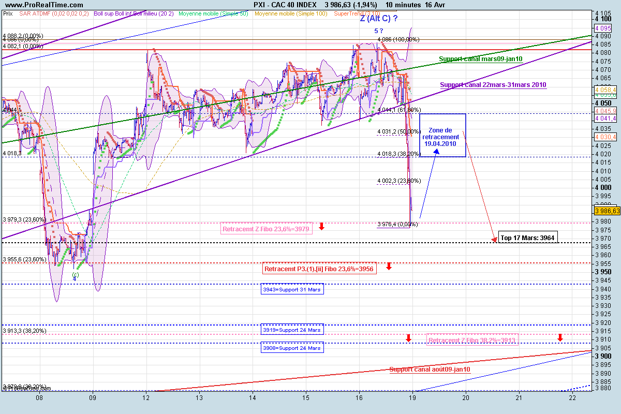Click the '4 031,2 (50,00%)' Fibonacci level label
This screenshot has height=414, width=621.
click(x=399, y=132)
